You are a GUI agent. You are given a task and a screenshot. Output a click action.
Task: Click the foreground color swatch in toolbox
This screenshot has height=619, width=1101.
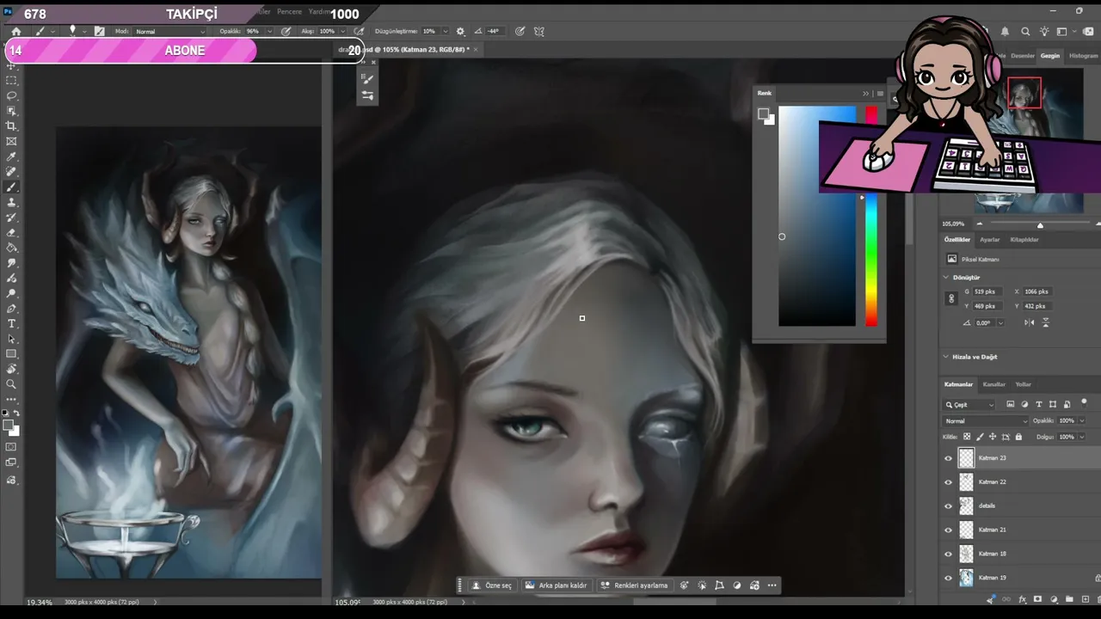9,425
